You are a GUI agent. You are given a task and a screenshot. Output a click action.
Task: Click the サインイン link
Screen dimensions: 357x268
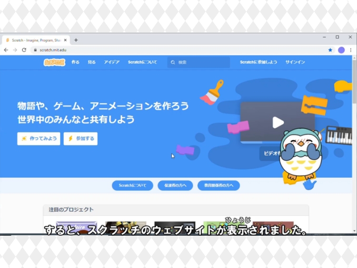pyautogui.click(x=295, y=62)
